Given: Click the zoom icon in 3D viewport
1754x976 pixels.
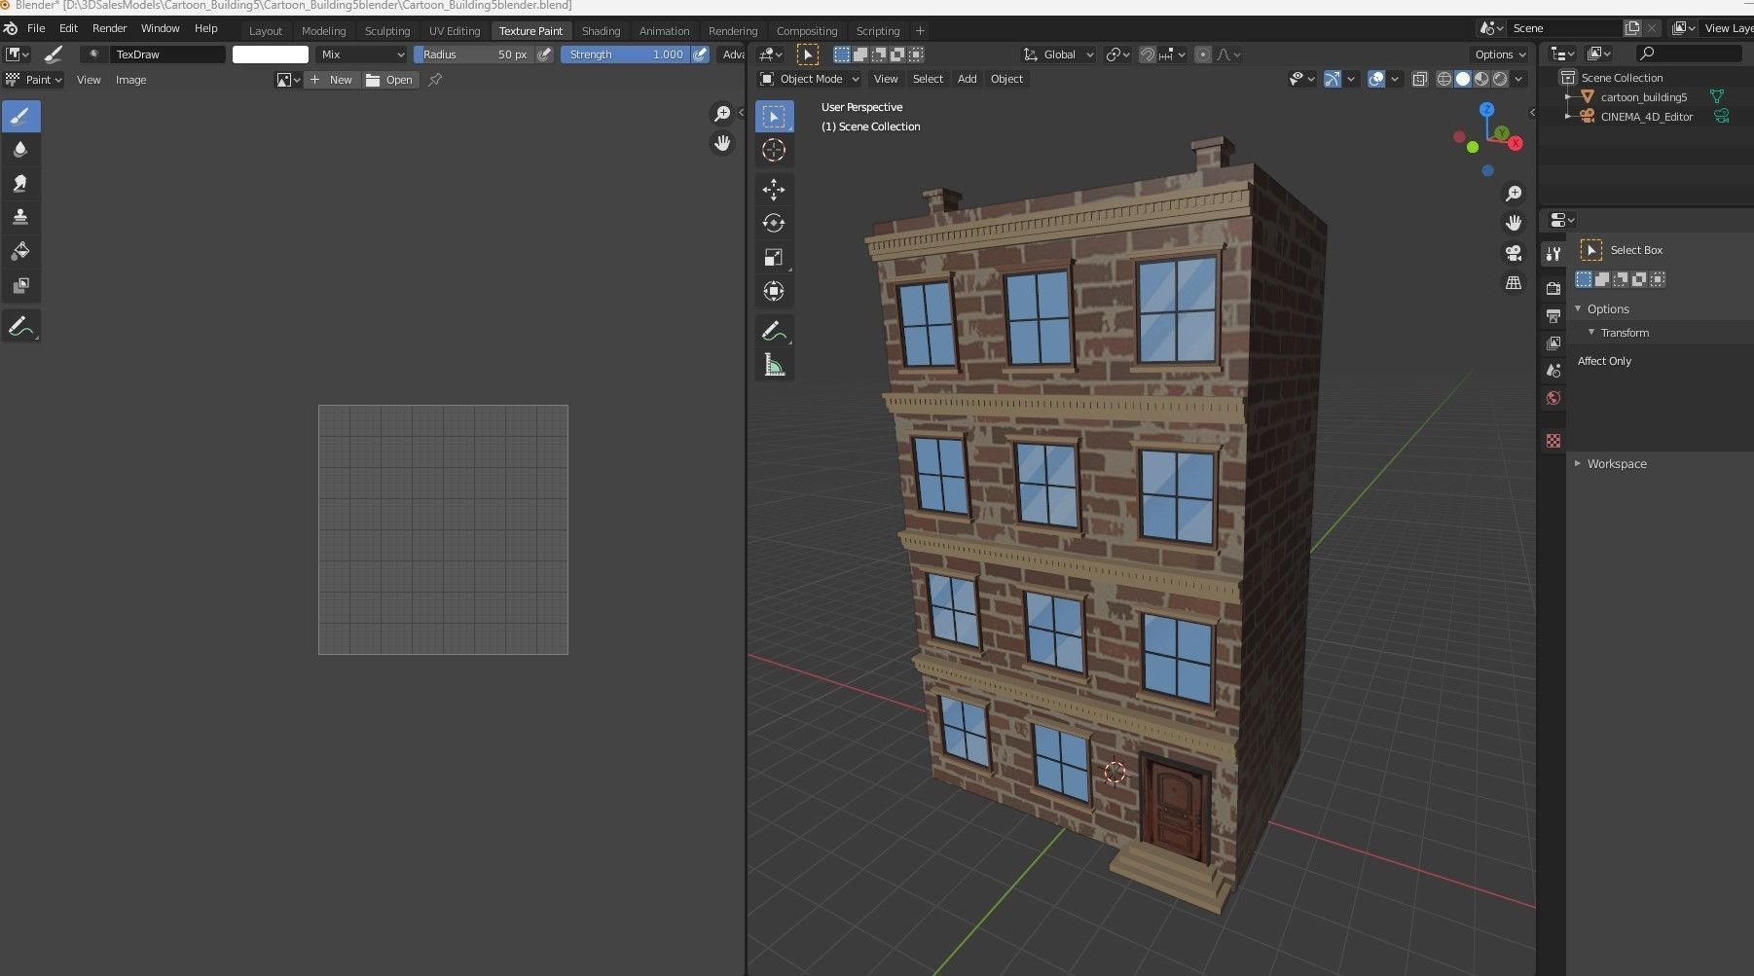Looking at the screenshot, I should 1514,194.
